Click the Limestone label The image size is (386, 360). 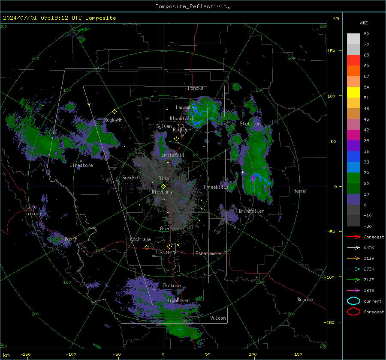coord(81,165)
